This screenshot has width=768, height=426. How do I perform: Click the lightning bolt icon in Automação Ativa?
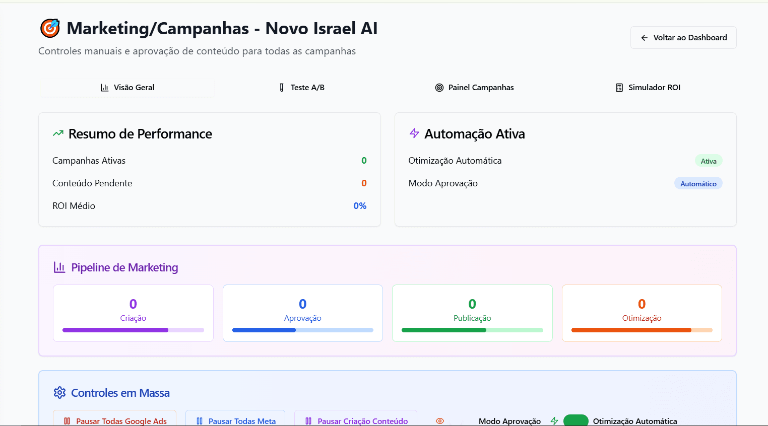414,133
